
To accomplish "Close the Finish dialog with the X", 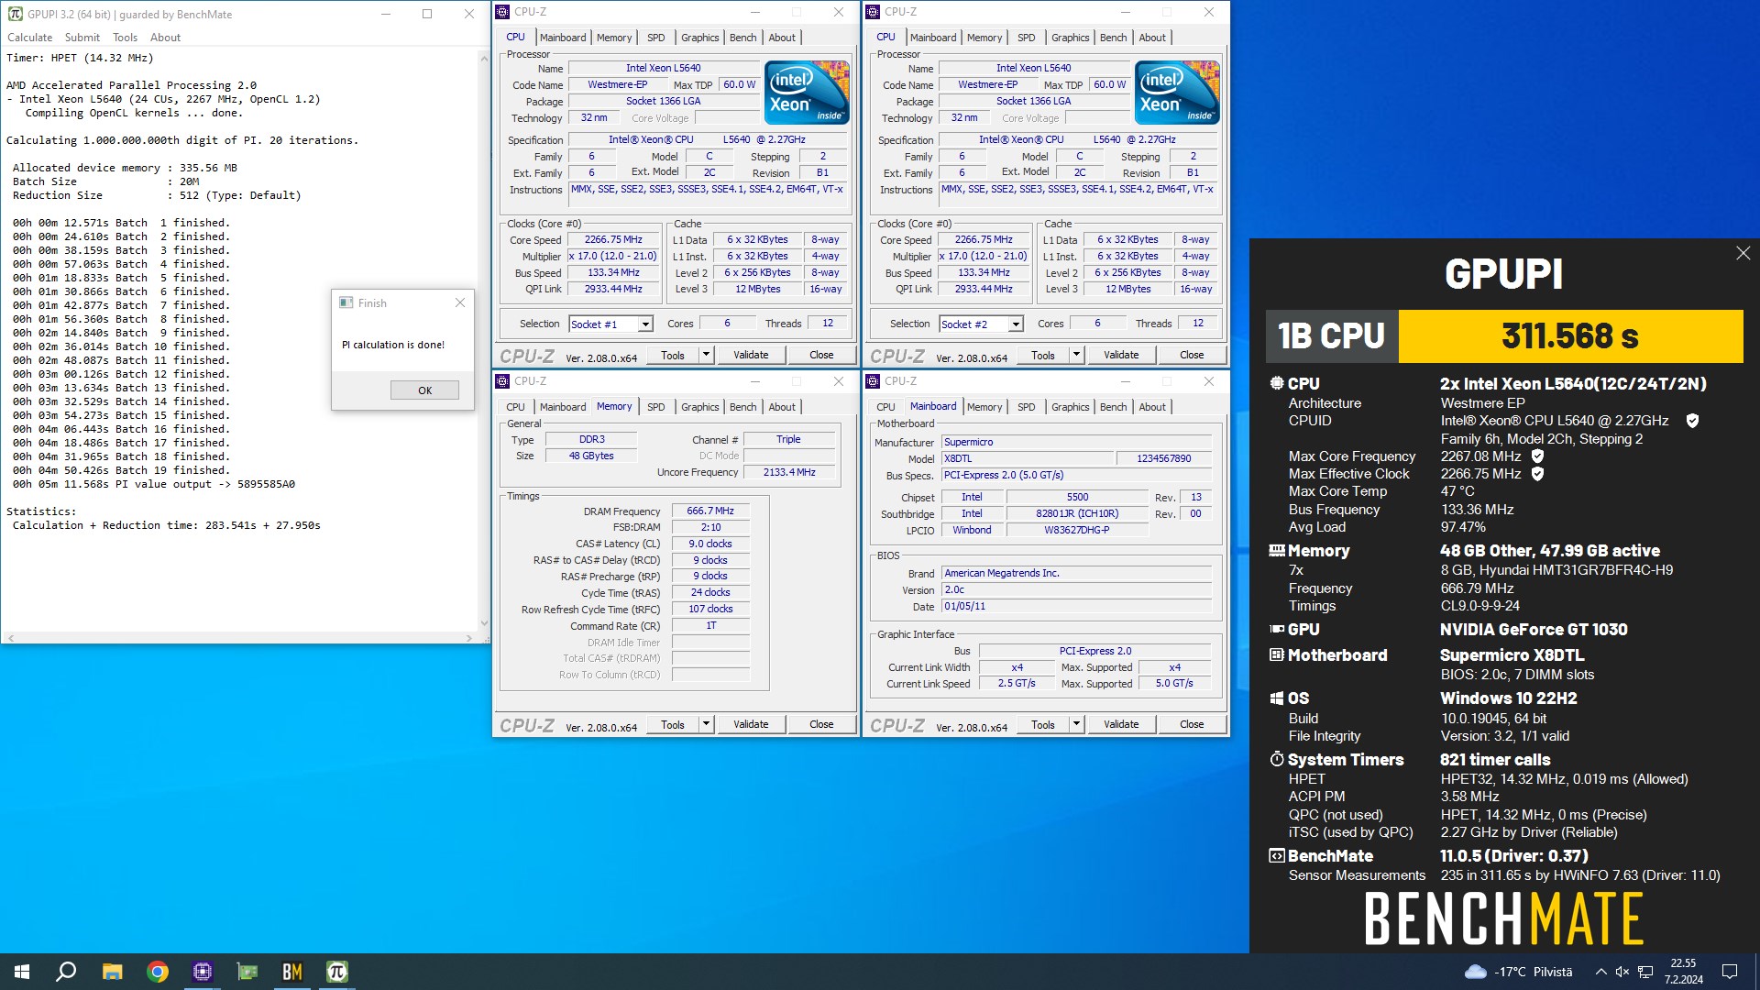I will coord(460,302).
